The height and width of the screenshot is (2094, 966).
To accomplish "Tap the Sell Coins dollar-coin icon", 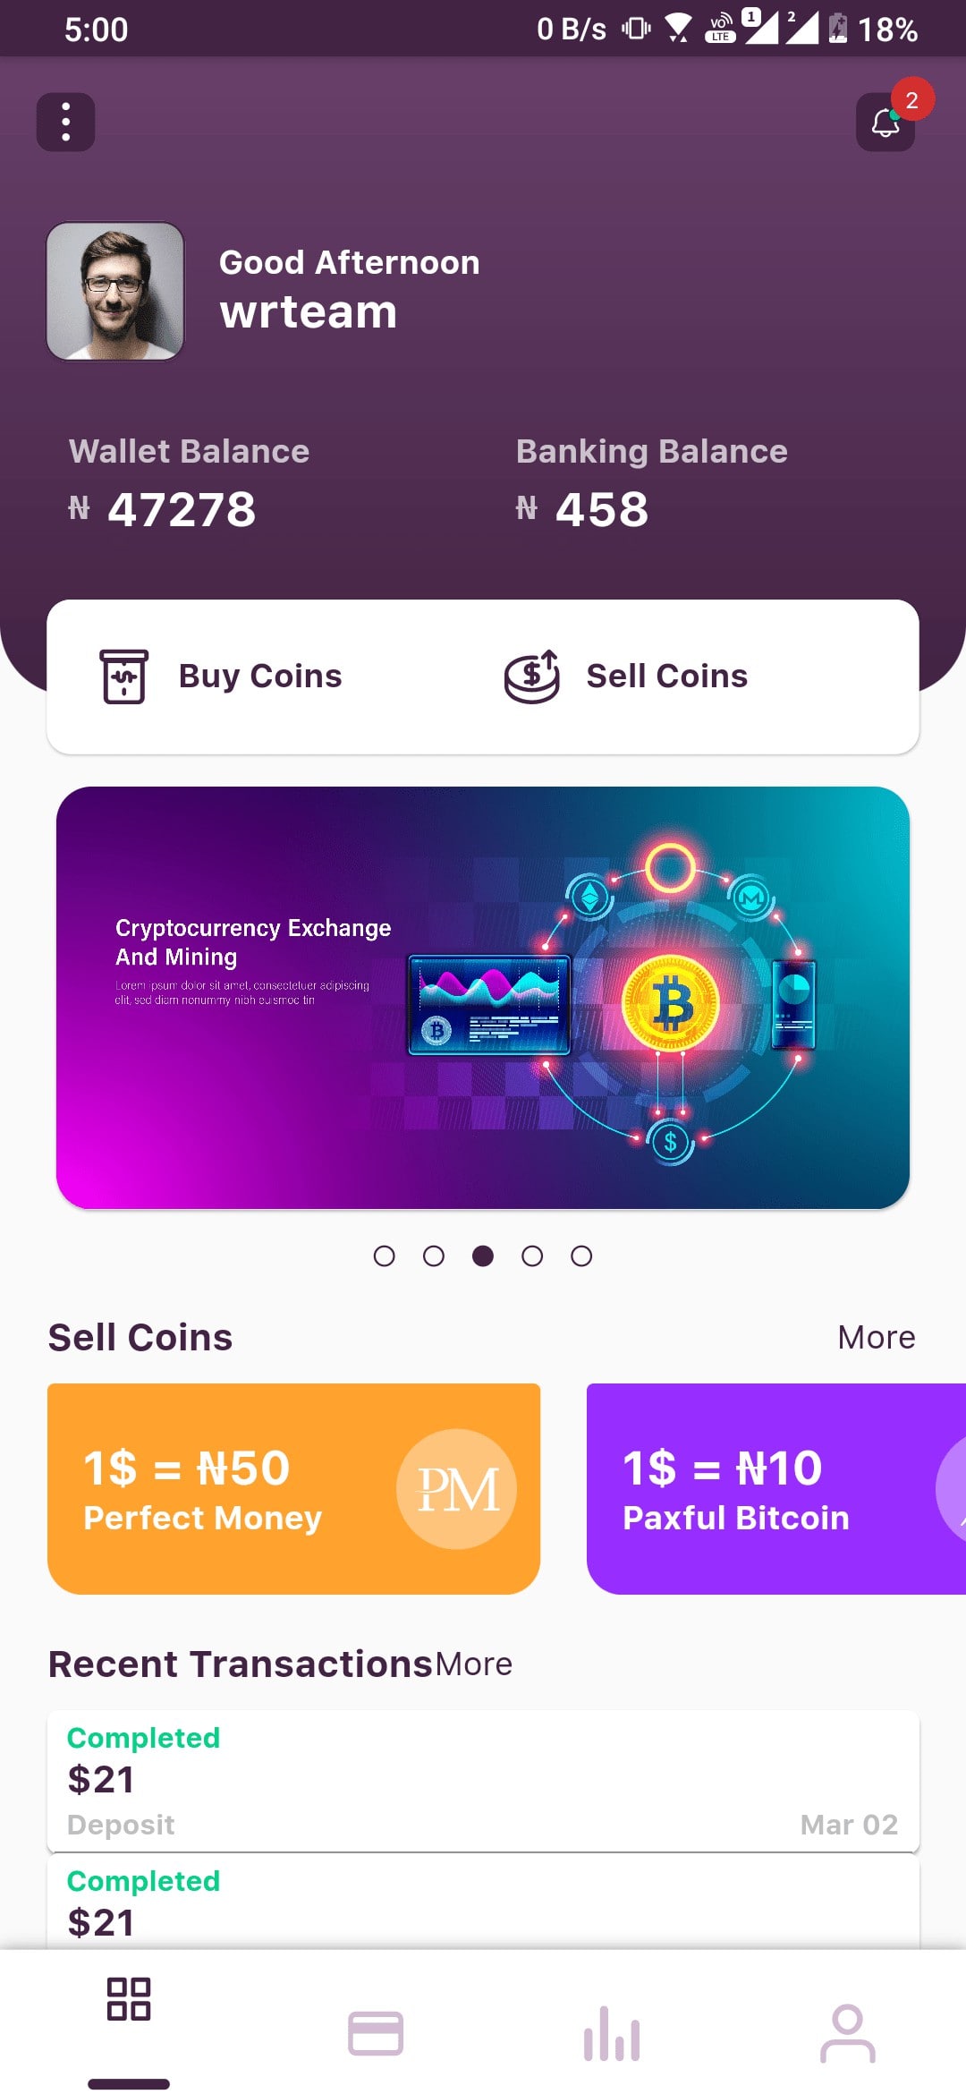I will tap(532, 677).
